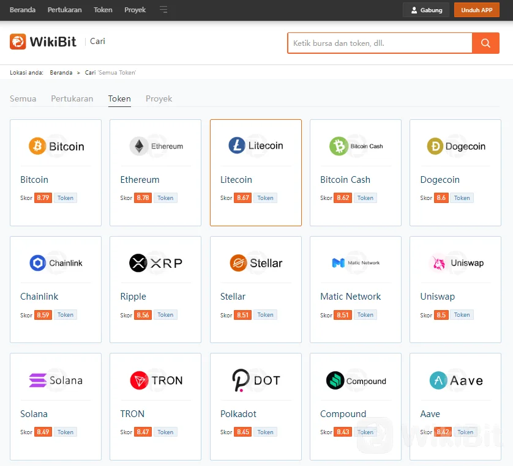This screenshot has width=513, height=466.
Task: Click Ripple's 8.56 score badge
Action: coord(143,315)
